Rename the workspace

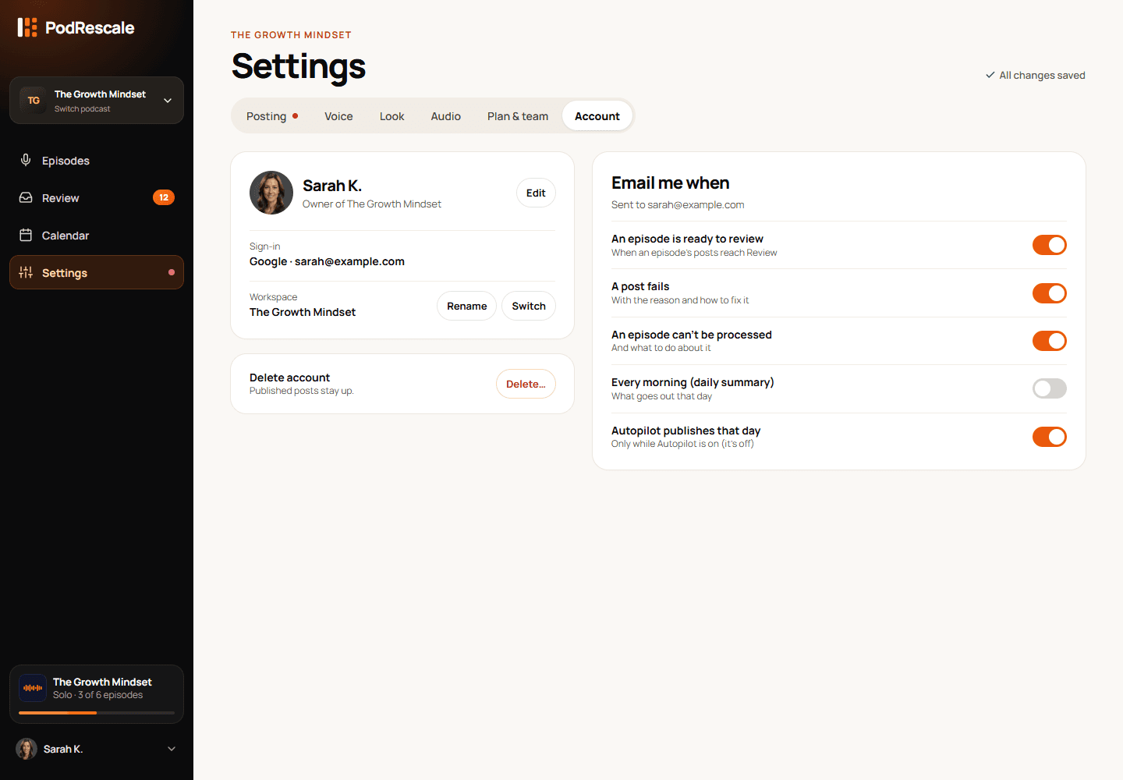466,306
